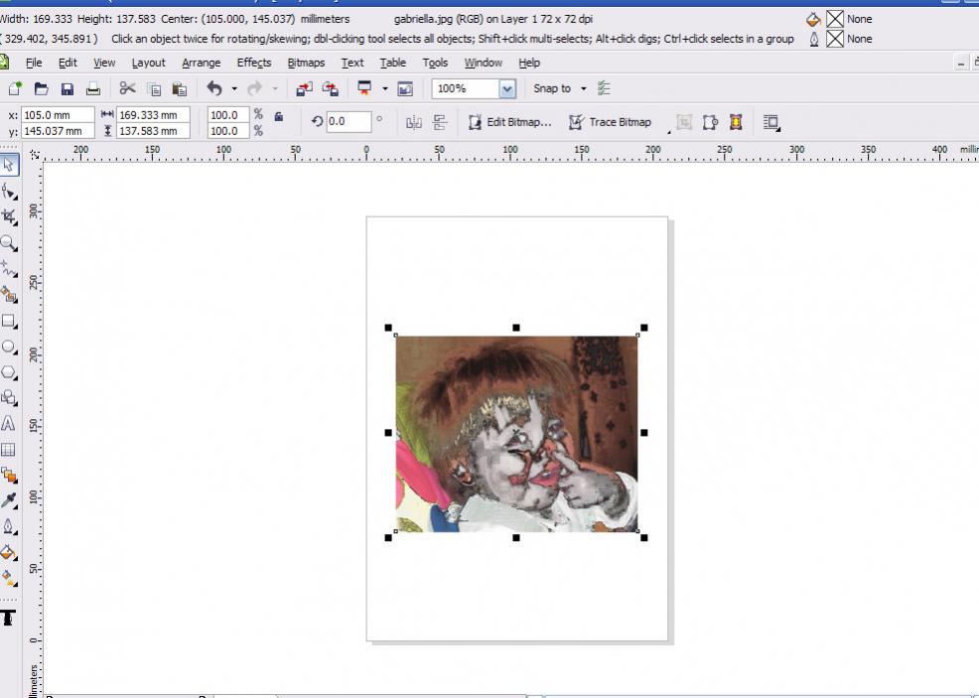Click the Print icon
979x698 pixels.
[x=93, y=88]
